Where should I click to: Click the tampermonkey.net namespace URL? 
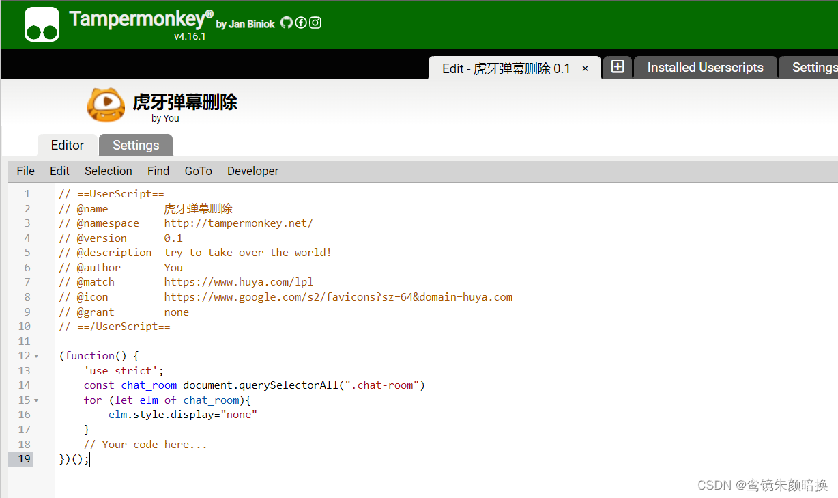(x=239, y=223)
